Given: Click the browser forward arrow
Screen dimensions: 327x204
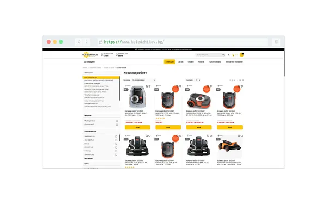Looking at the screenshot, I should (87, 42).
